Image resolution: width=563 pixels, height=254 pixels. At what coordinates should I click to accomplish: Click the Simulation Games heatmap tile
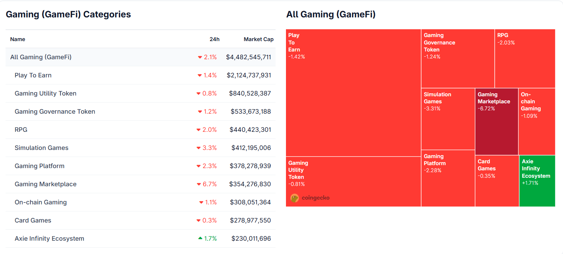coord(448,118)
